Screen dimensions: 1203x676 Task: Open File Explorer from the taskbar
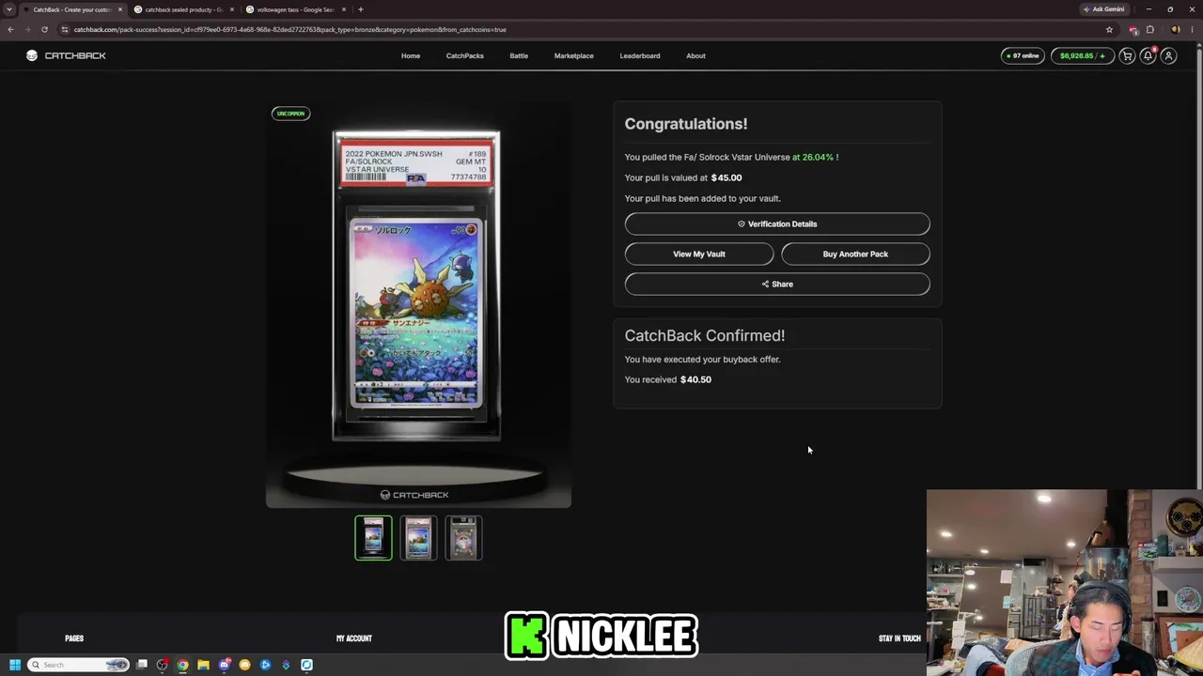tap(203, 665)
